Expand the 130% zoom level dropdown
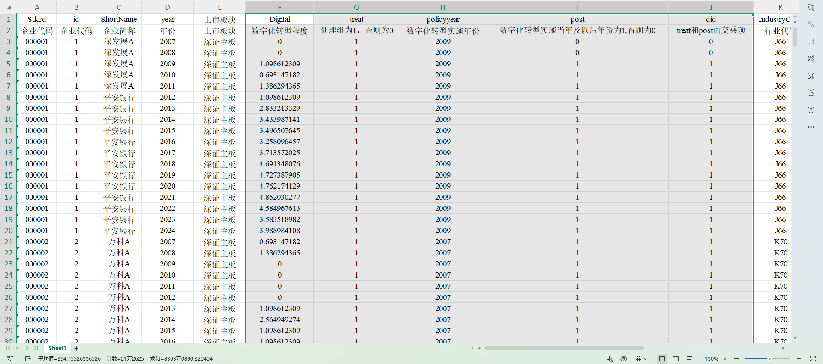This screenshot has height=364, width=823. coord(725,359)
